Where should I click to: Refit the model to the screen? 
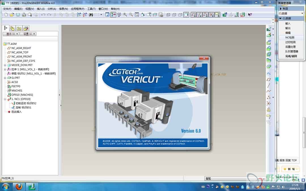coord(137,15)
